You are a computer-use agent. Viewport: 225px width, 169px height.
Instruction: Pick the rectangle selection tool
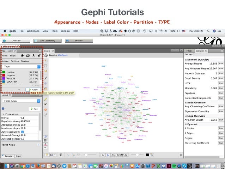click(45, 66)
